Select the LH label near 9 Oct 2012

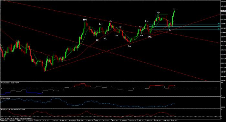tap(101, 24)
